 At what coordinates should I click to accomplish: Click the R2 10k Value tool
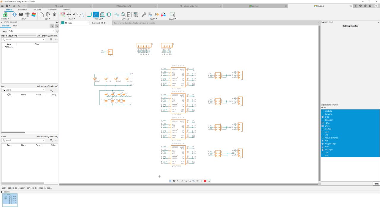(x=150, y=14)
